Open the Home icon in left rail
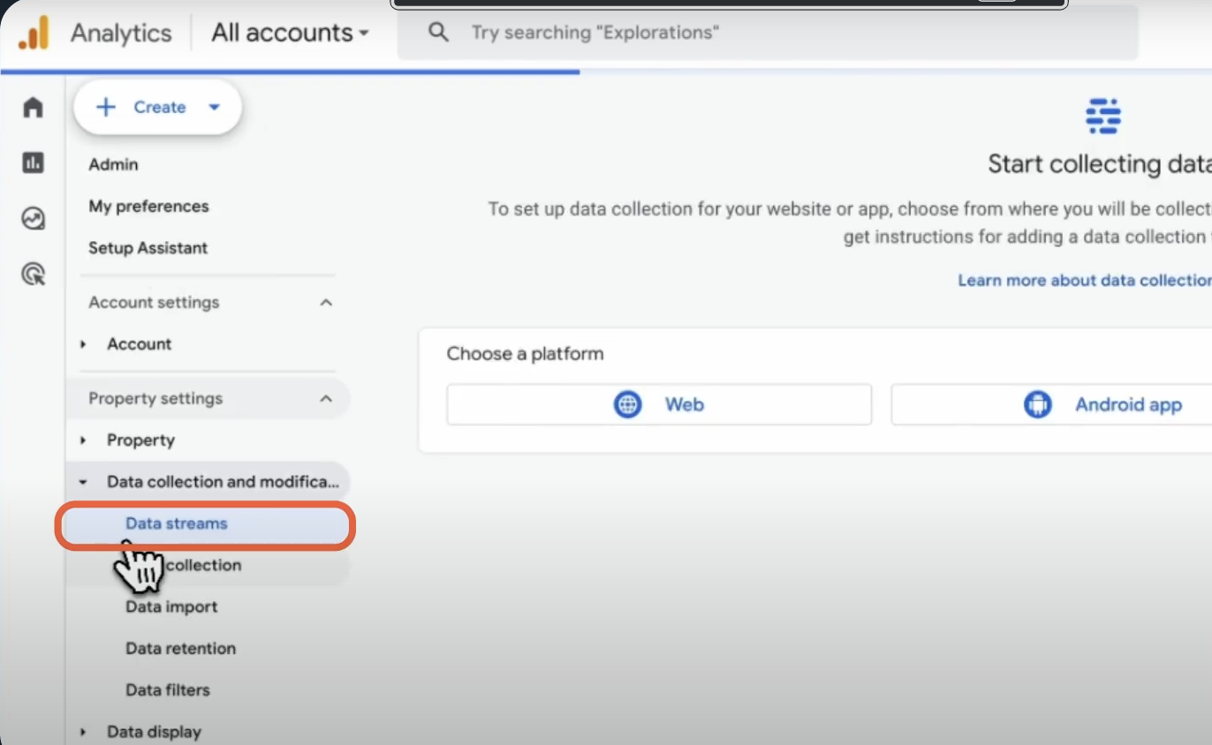Image resolution: width=1212 pixels, height=745 pixels. point(33,108)
